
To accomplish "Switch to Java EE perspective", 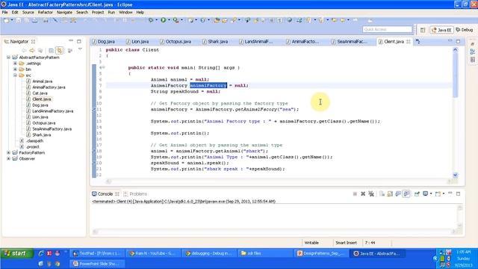I will point(441,30).
